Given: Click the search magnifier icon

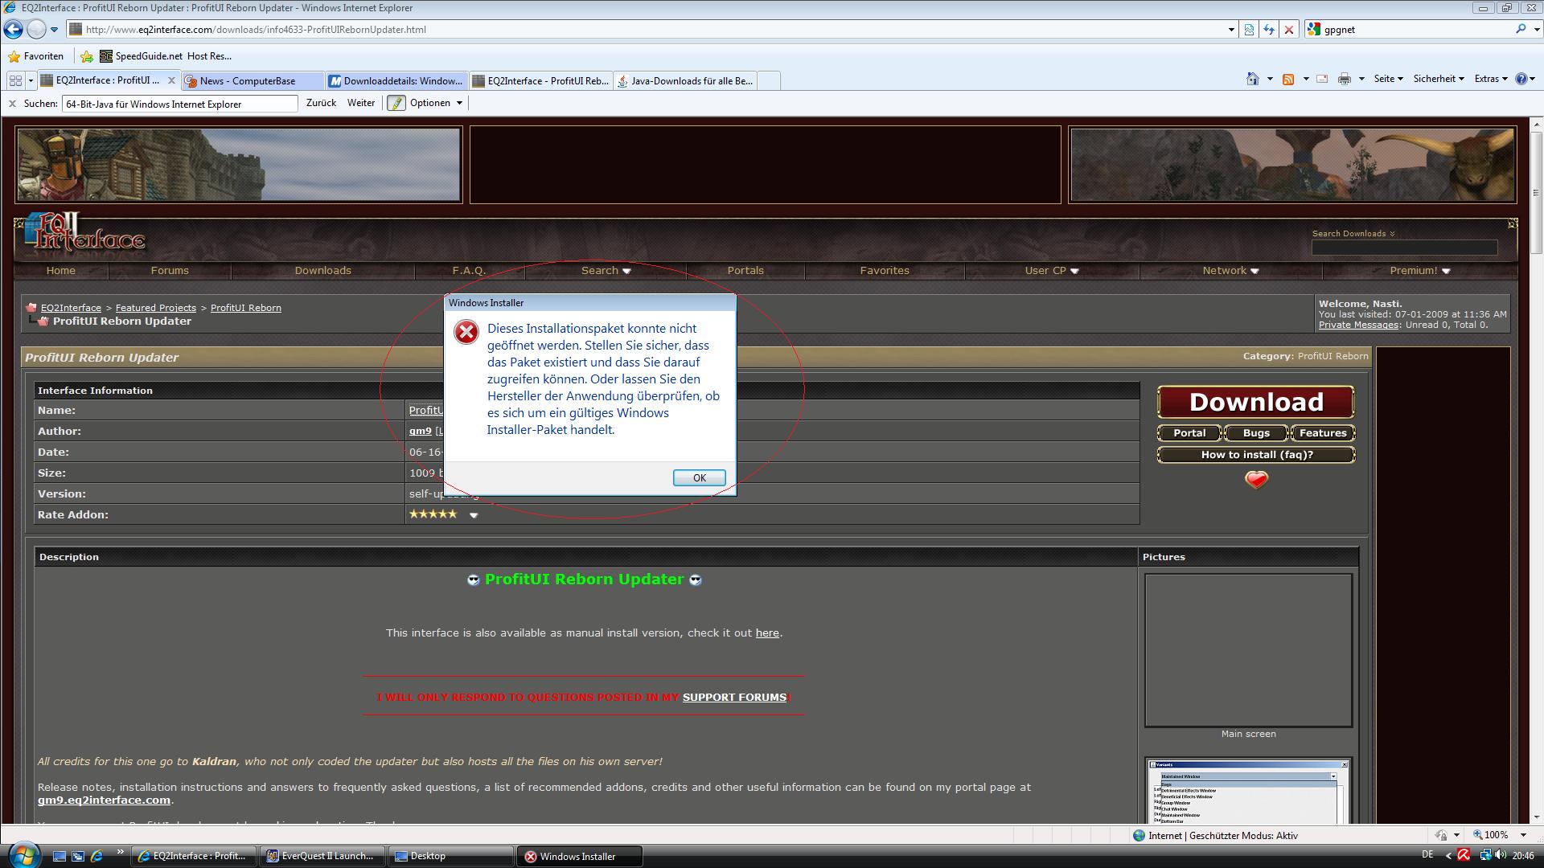Looking at the screenshot, I should pos(1520,30).
